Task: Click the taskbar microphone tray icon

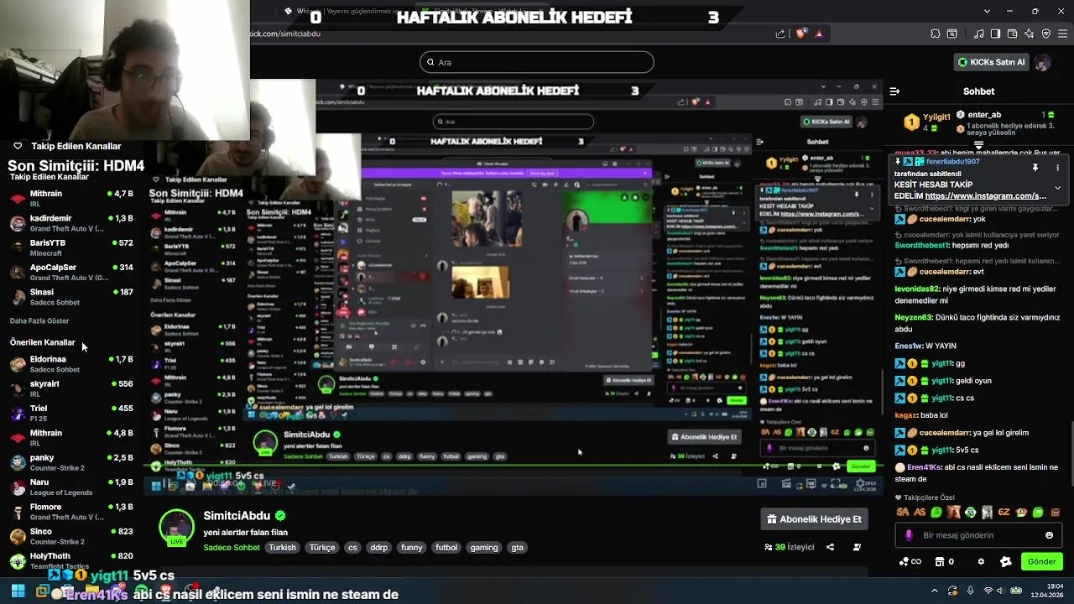Action: [x=970, y=591]
